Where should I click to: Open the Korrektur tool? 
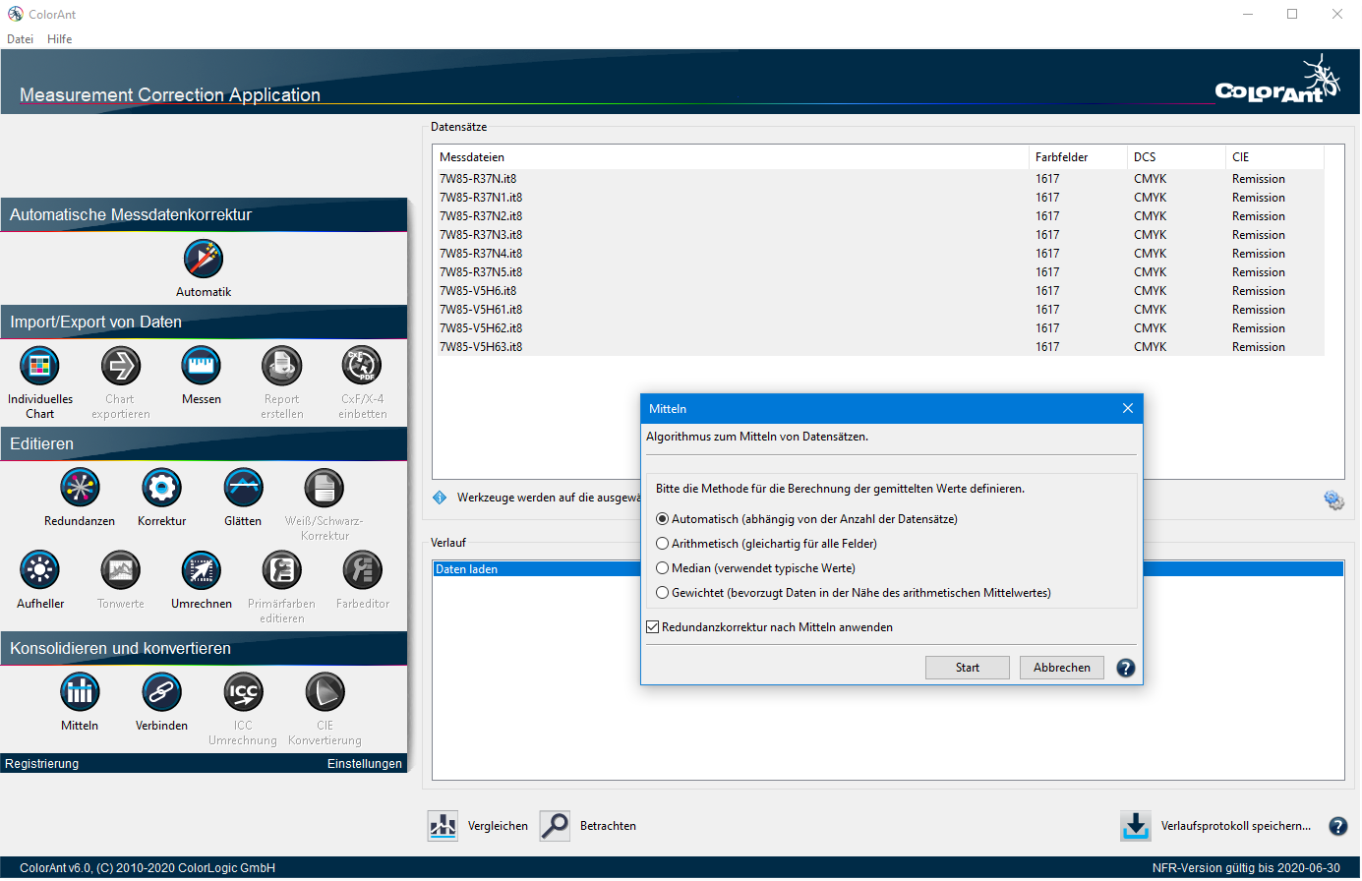tap(161, 489)
